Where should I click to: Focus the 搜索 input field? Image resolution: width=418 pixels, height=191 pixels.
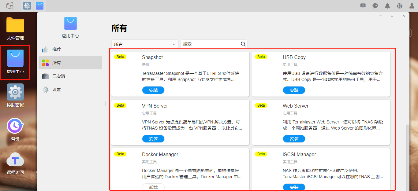pyautogui.click(x=211, y=44)
